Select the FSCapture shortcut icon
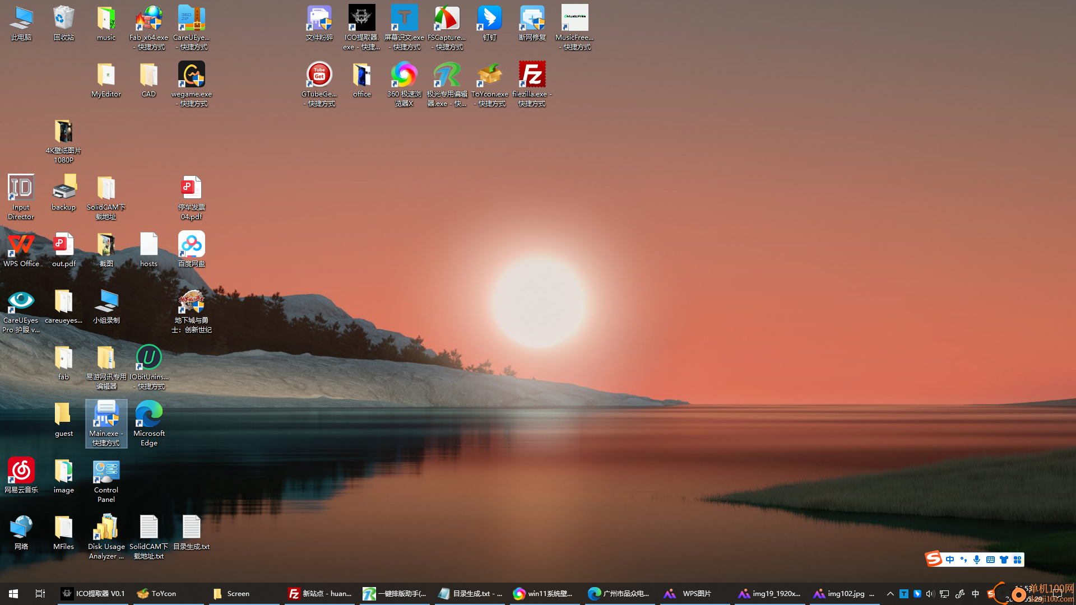This screenshot has width=1076, height=605. 447,28
